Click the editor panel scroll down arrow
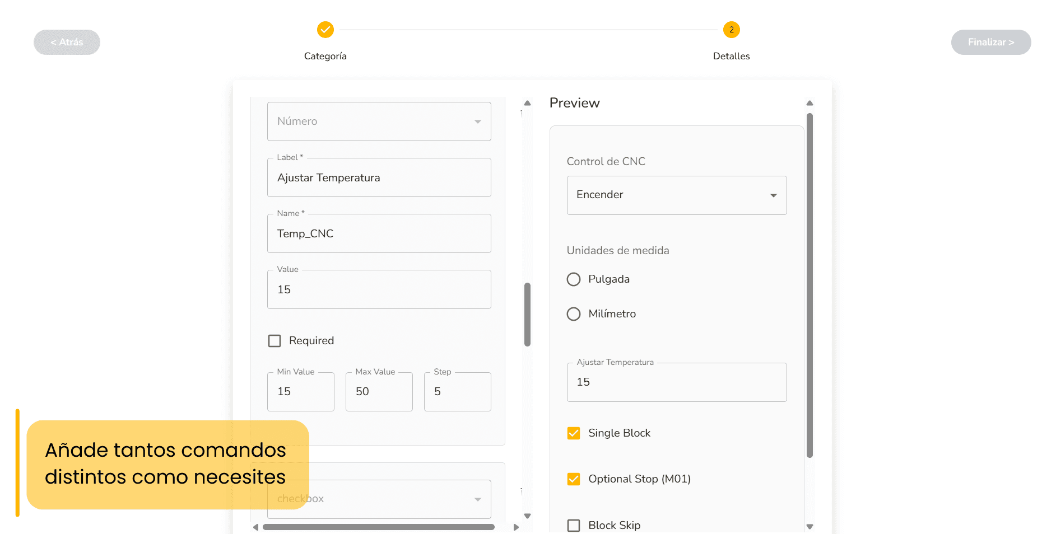The height and width of the screenshot is (534, 1056). click(x=527, y=516)
